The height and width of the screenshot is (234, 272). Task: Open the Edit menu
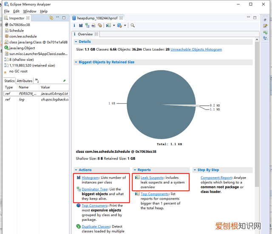[x=16, y=11]
